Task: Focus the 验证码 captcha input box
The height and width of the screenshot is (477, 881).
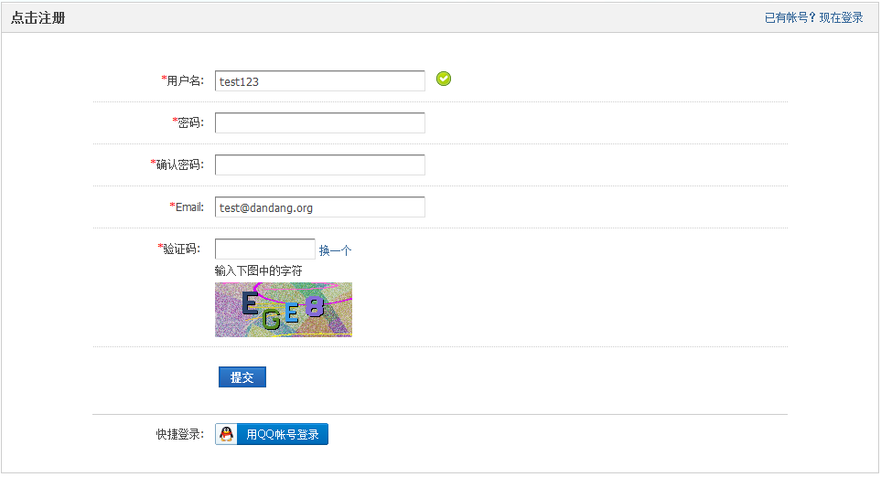Action: (264, 249)
